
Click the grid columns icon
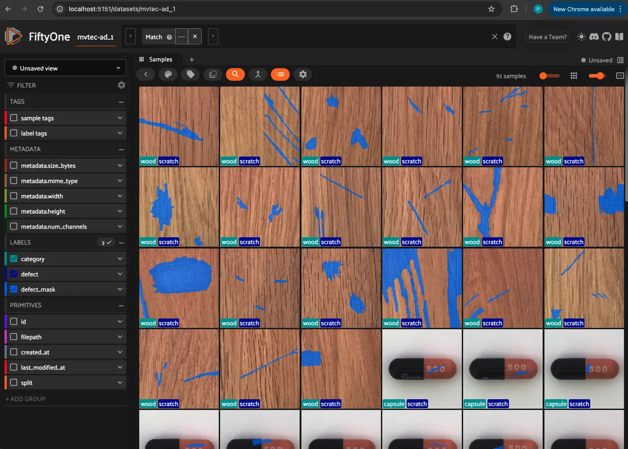click(574, 76)
